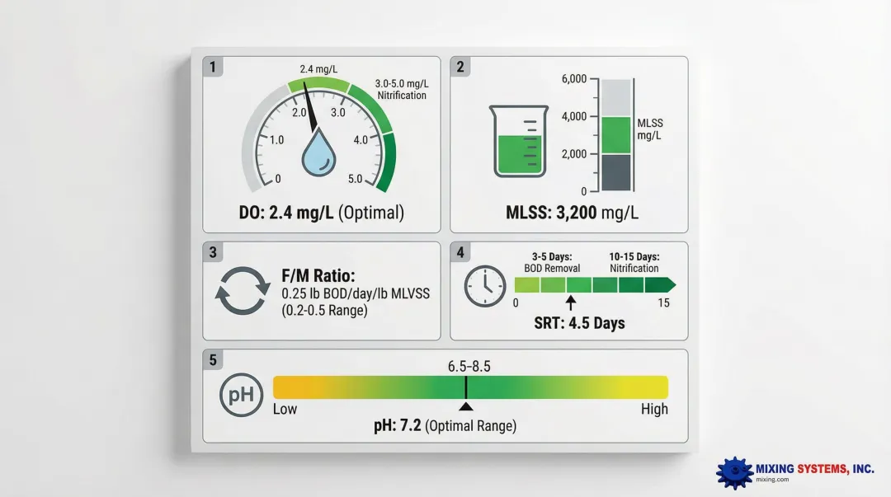Click the circled pH icon
The height and width of the screenshot is (497, 891).
(240, 395)
